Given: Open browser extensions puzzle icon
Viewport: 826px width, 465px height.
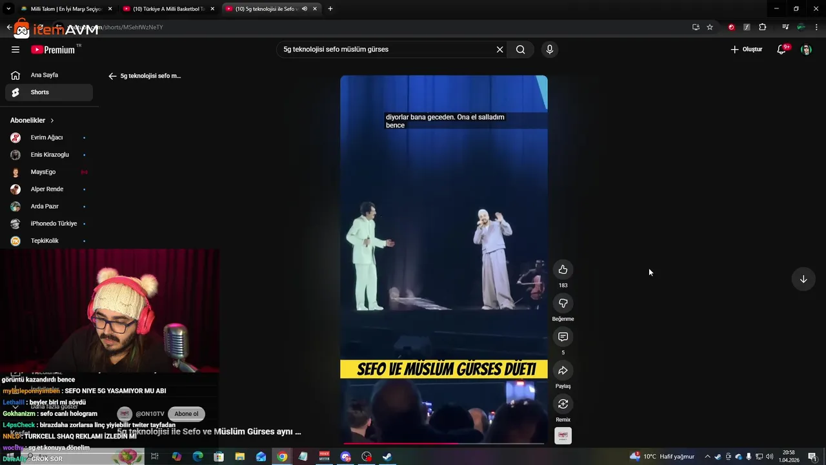Looking at the screenshot, I should click(762, 27).
